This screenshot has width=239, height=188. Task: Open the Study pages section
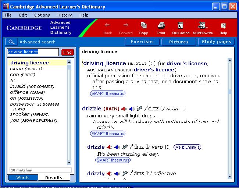(217, 42)
